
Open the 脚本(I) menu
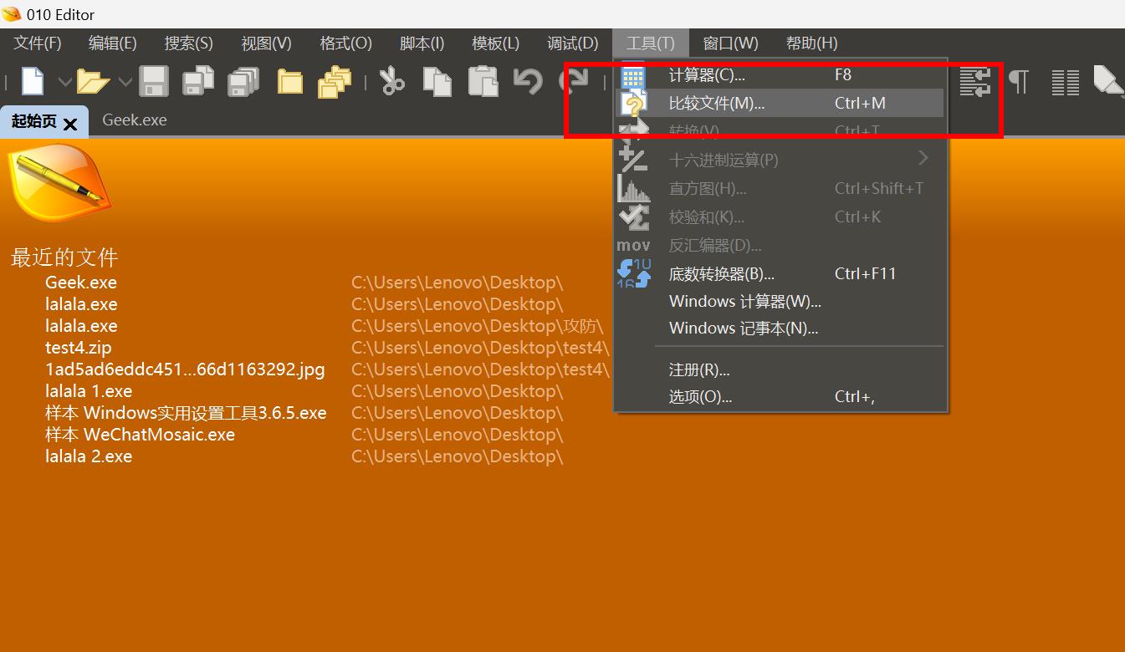422,43
